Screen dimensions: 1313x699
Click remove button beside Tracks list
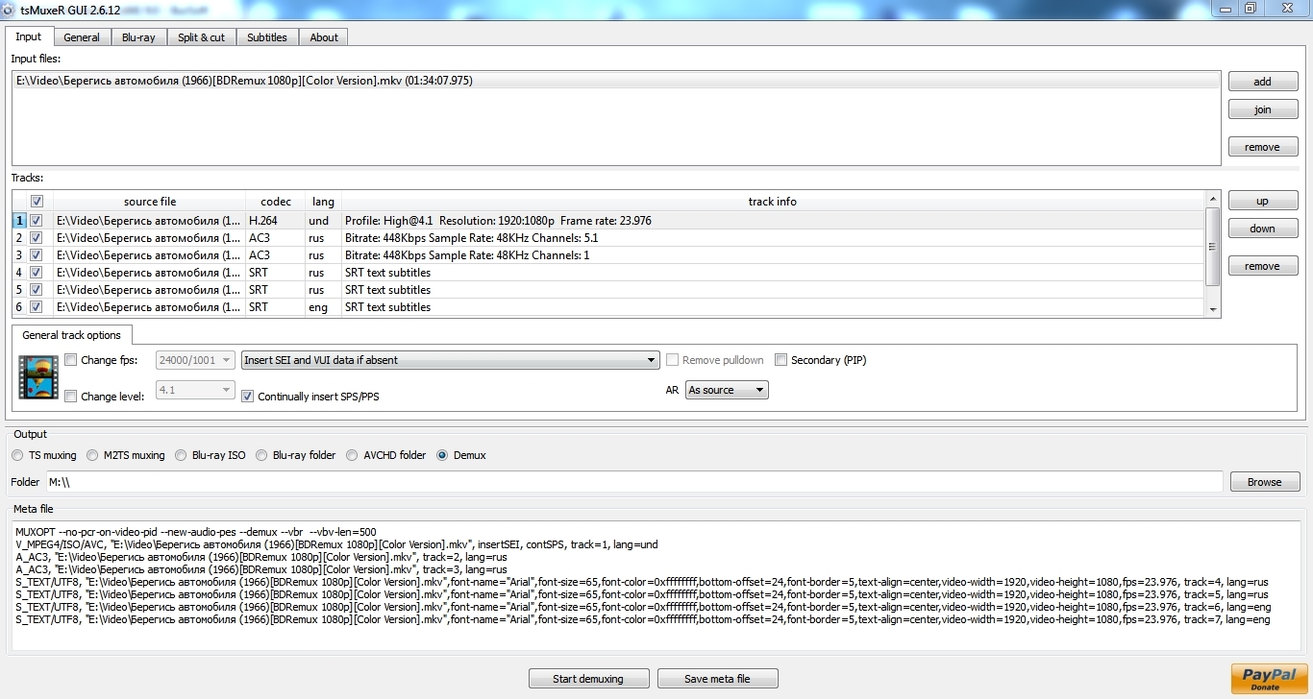1263,266
